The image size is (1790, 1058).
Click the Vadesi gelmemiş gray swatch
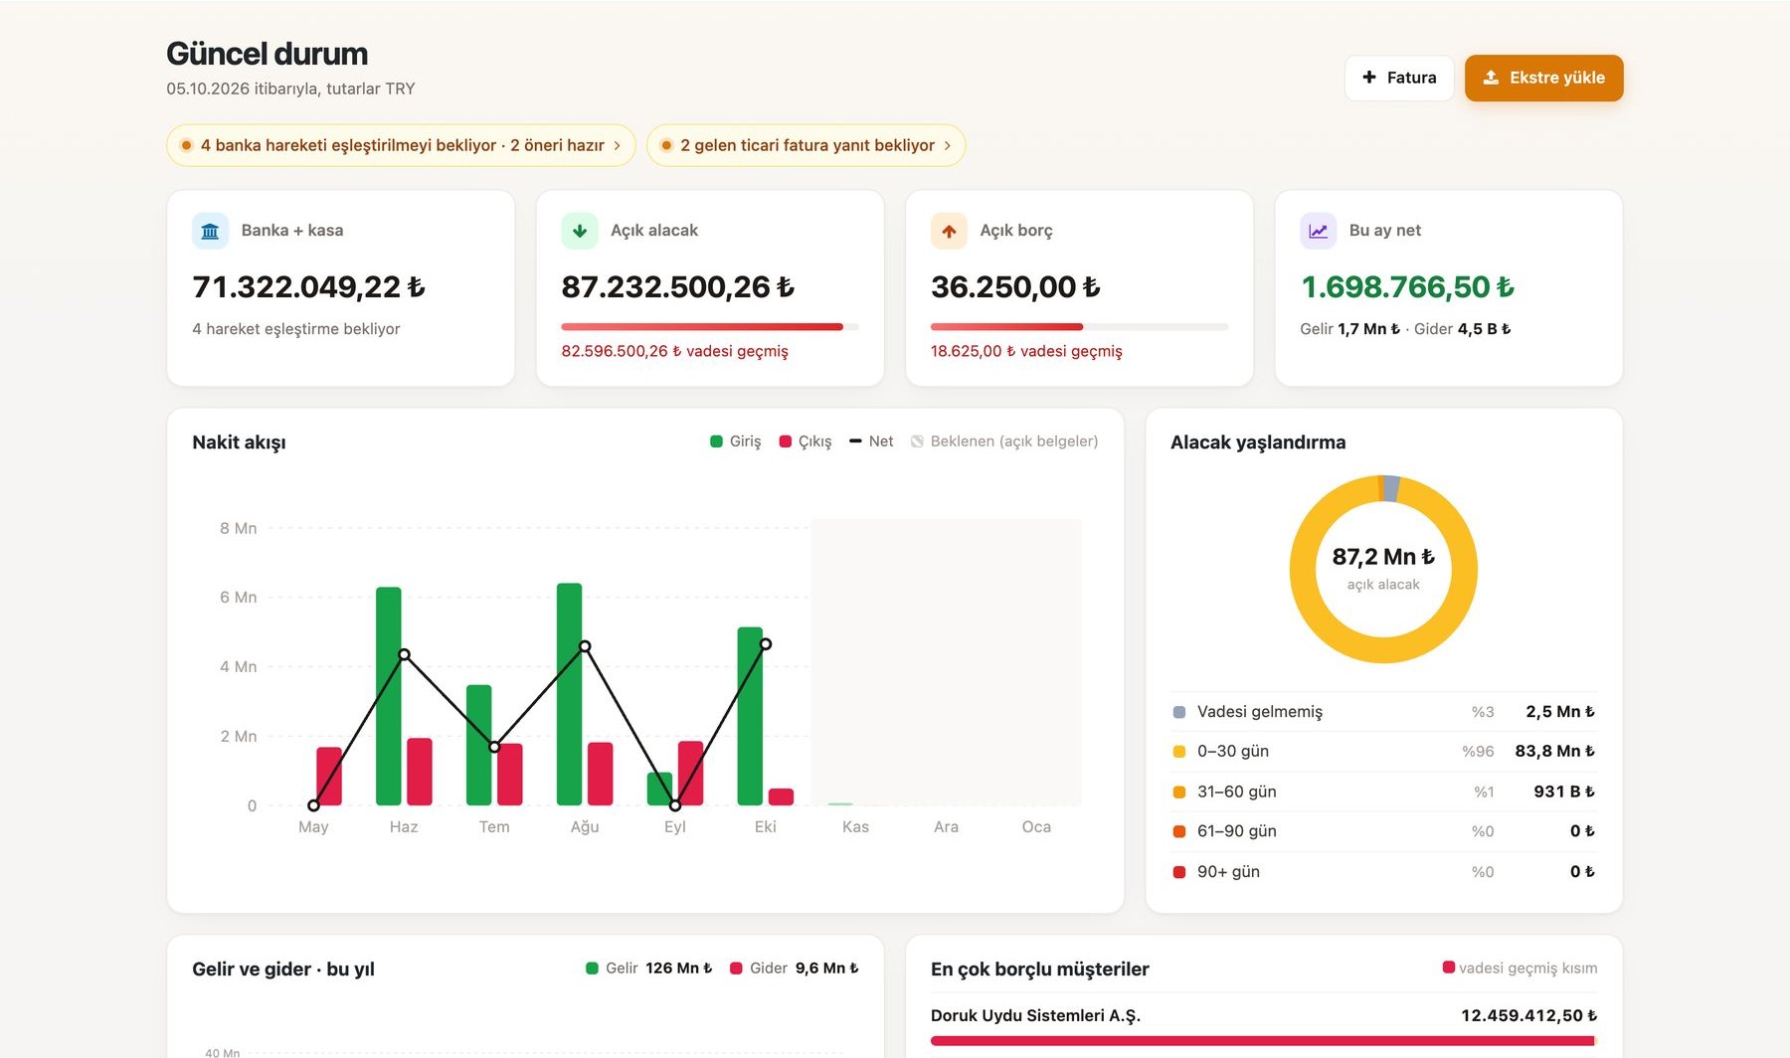pos(1179,712)
